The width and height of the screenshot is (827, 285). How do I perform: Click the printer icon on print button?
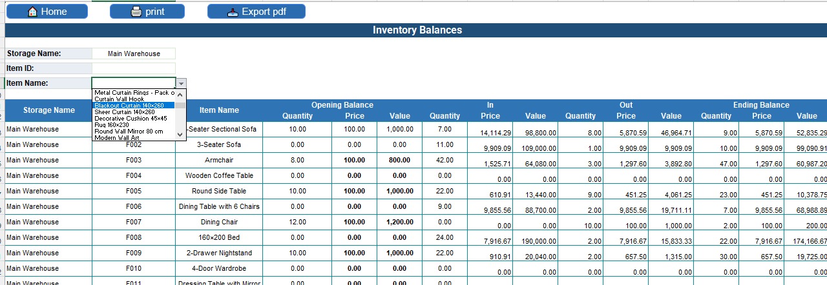coord(136,12)
